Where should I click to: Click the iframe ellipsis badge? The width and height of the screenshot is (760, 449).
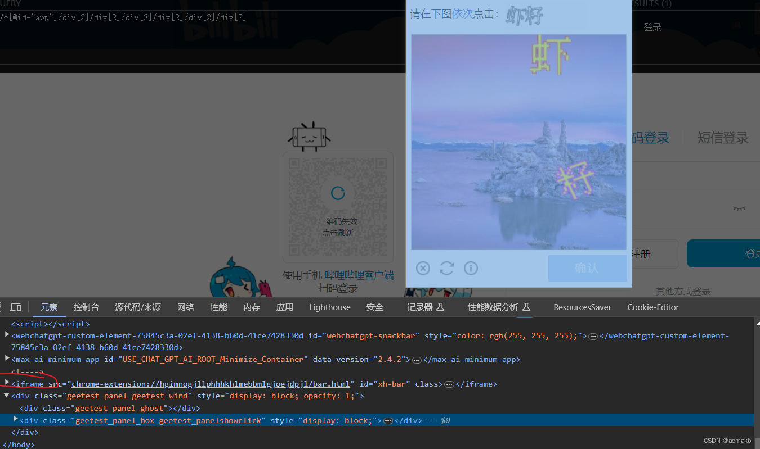[449, 384]
